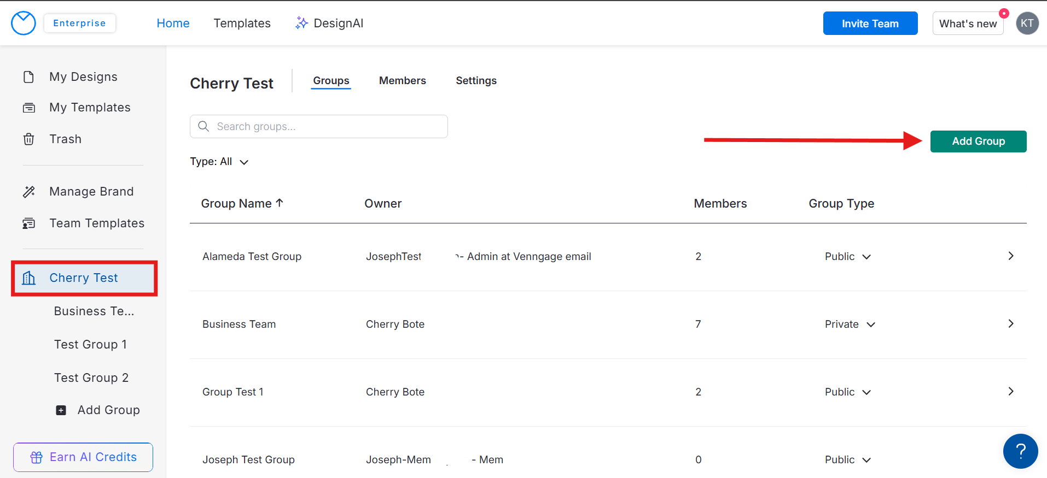Click the Cherry Test page heading
1047x478 pixels.
(231, 84)
